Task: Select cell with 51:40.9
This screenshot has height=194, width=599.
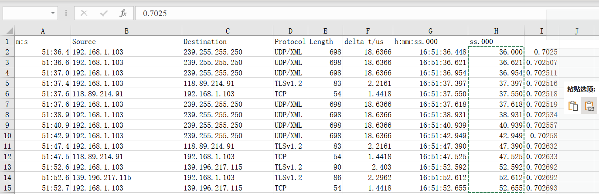Action: pyautogui.click(x=43, y=125)
